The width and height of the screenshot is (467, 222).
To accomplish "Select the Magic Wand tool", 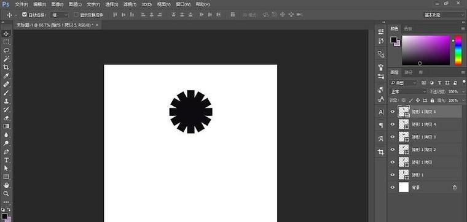I will tap(6, 59).
